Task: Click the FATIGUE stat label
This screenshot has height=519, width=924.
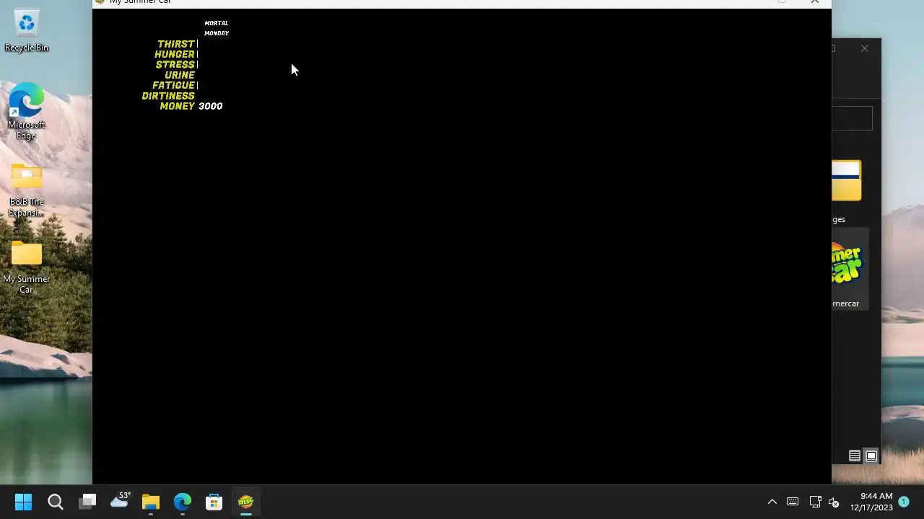Action: (x=173, y=85)
